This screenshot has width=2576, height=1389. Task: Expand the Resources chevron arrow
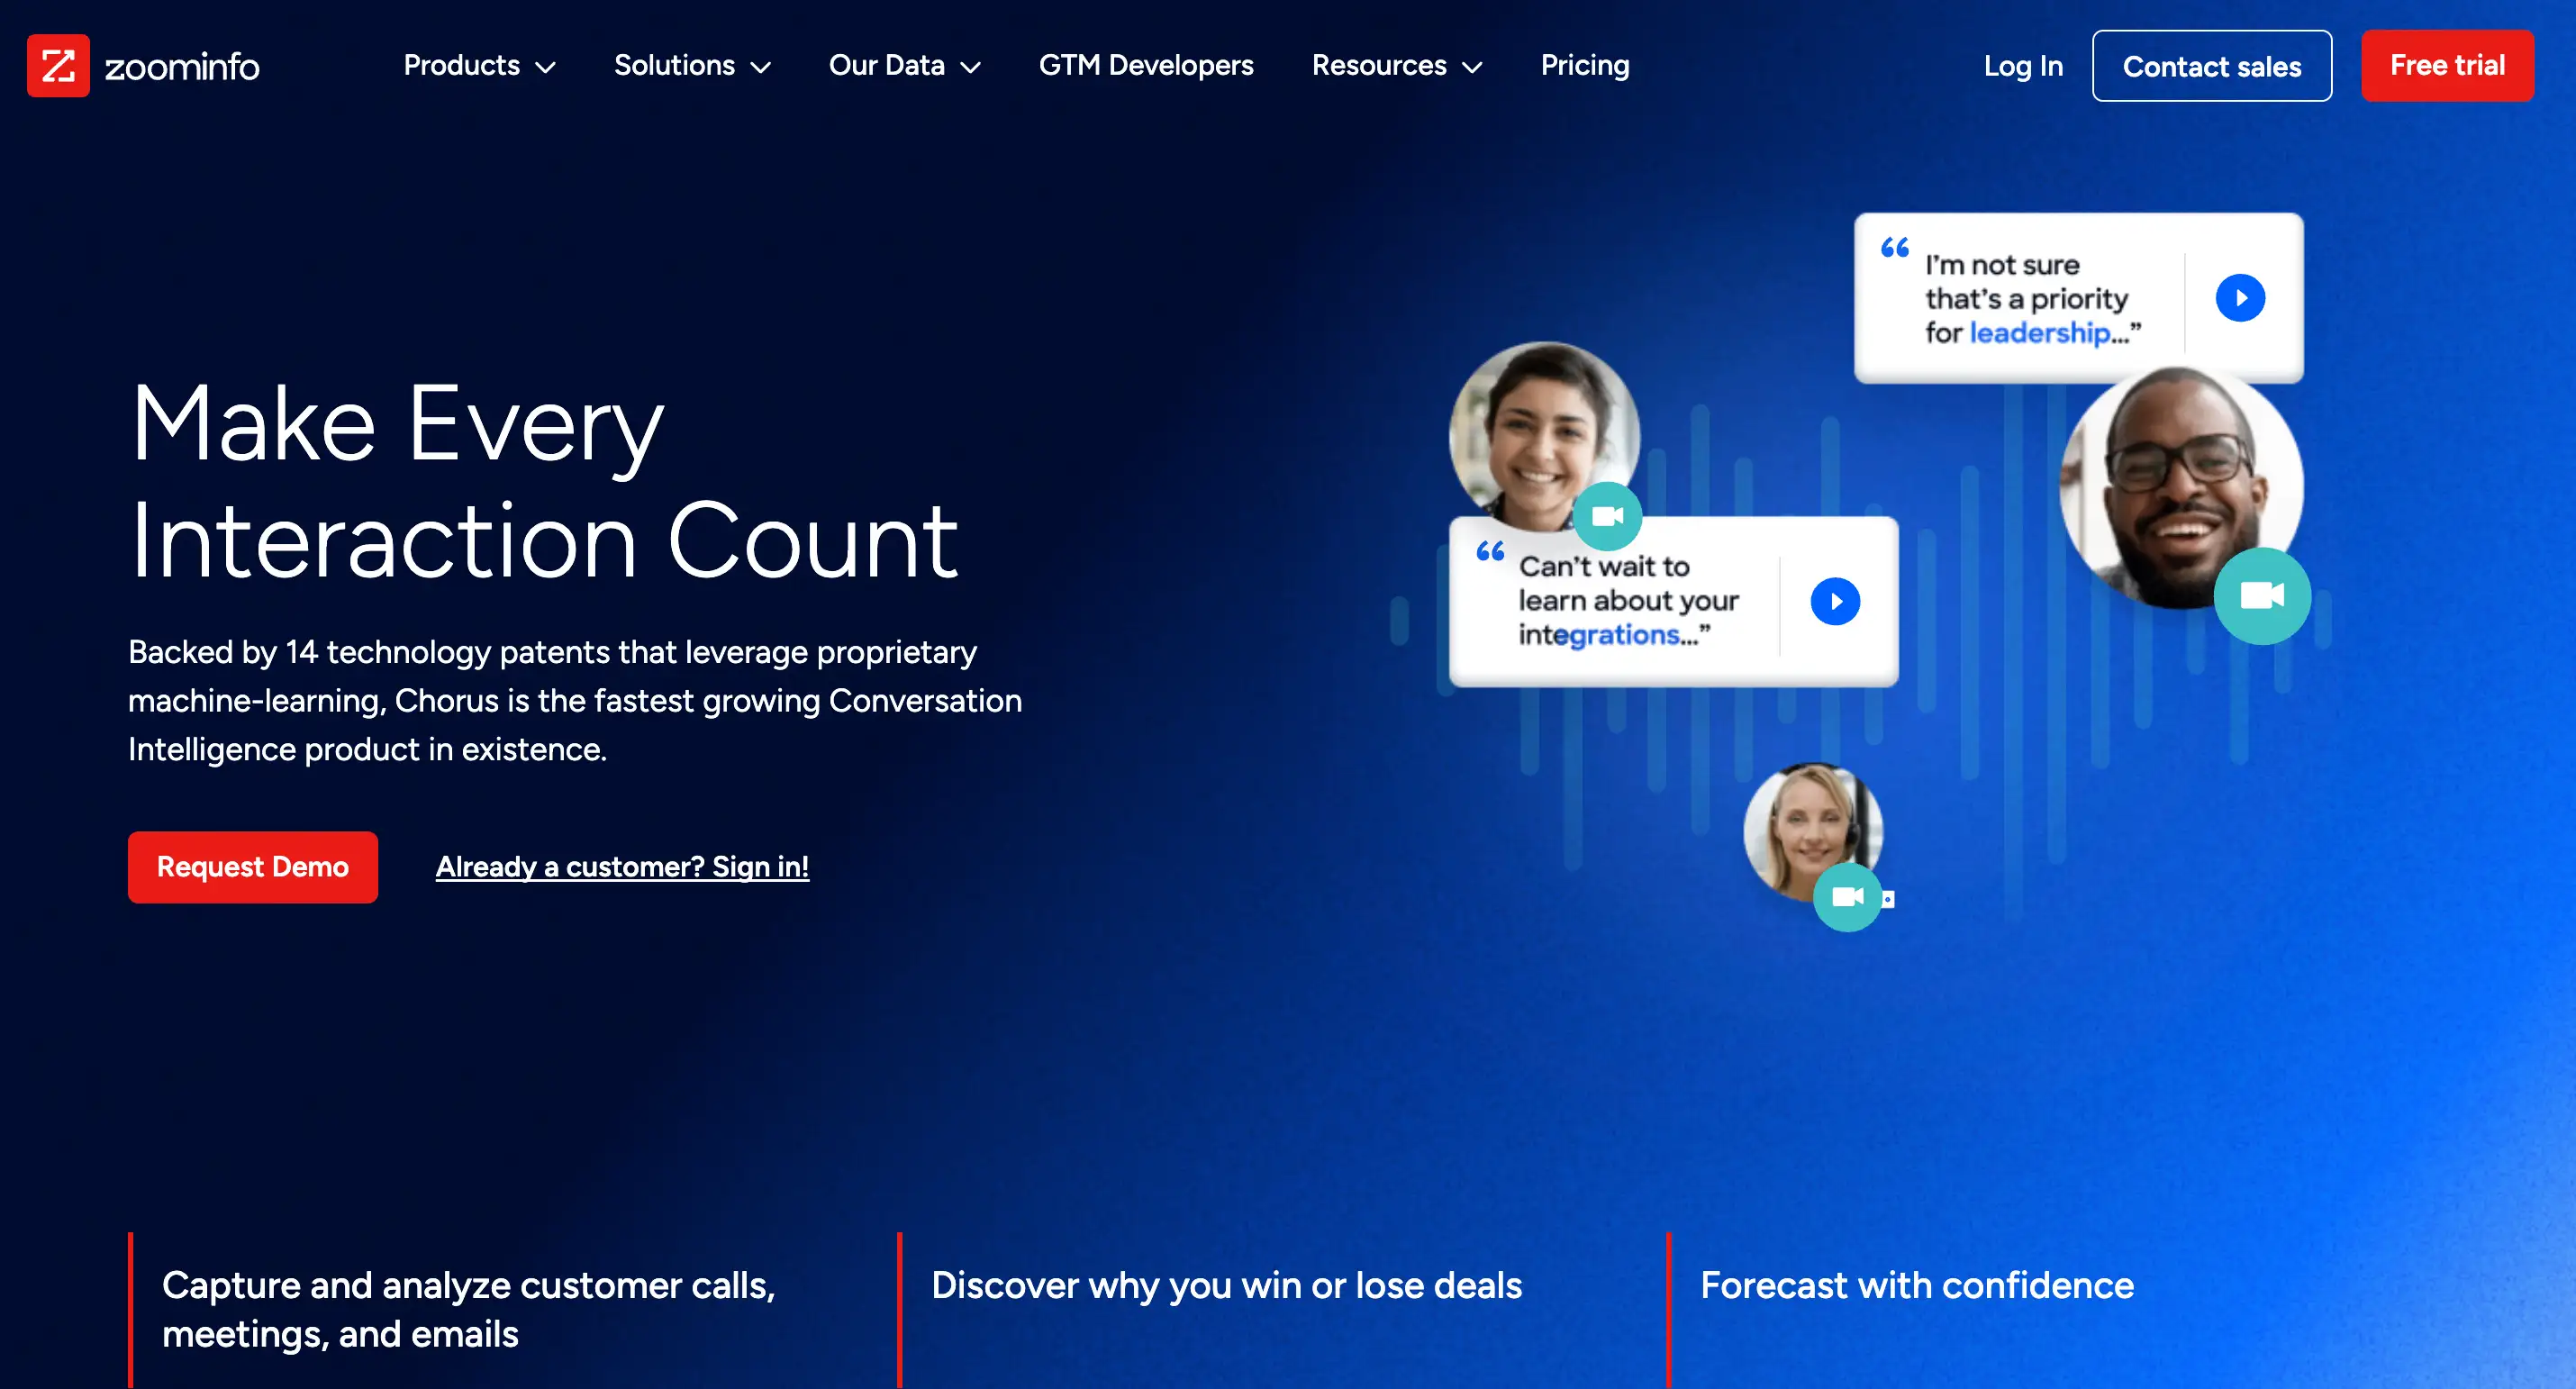pos(1472,68)
